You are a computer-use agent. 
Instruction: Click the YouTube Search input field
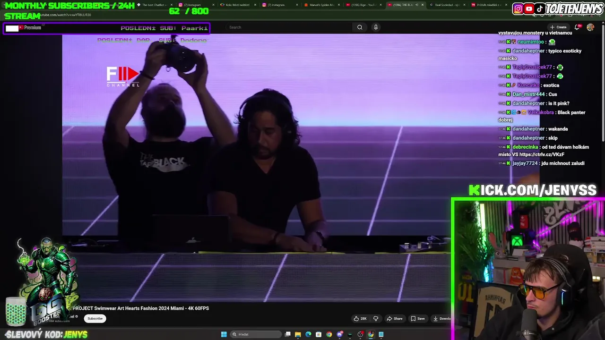click(288, 27)
